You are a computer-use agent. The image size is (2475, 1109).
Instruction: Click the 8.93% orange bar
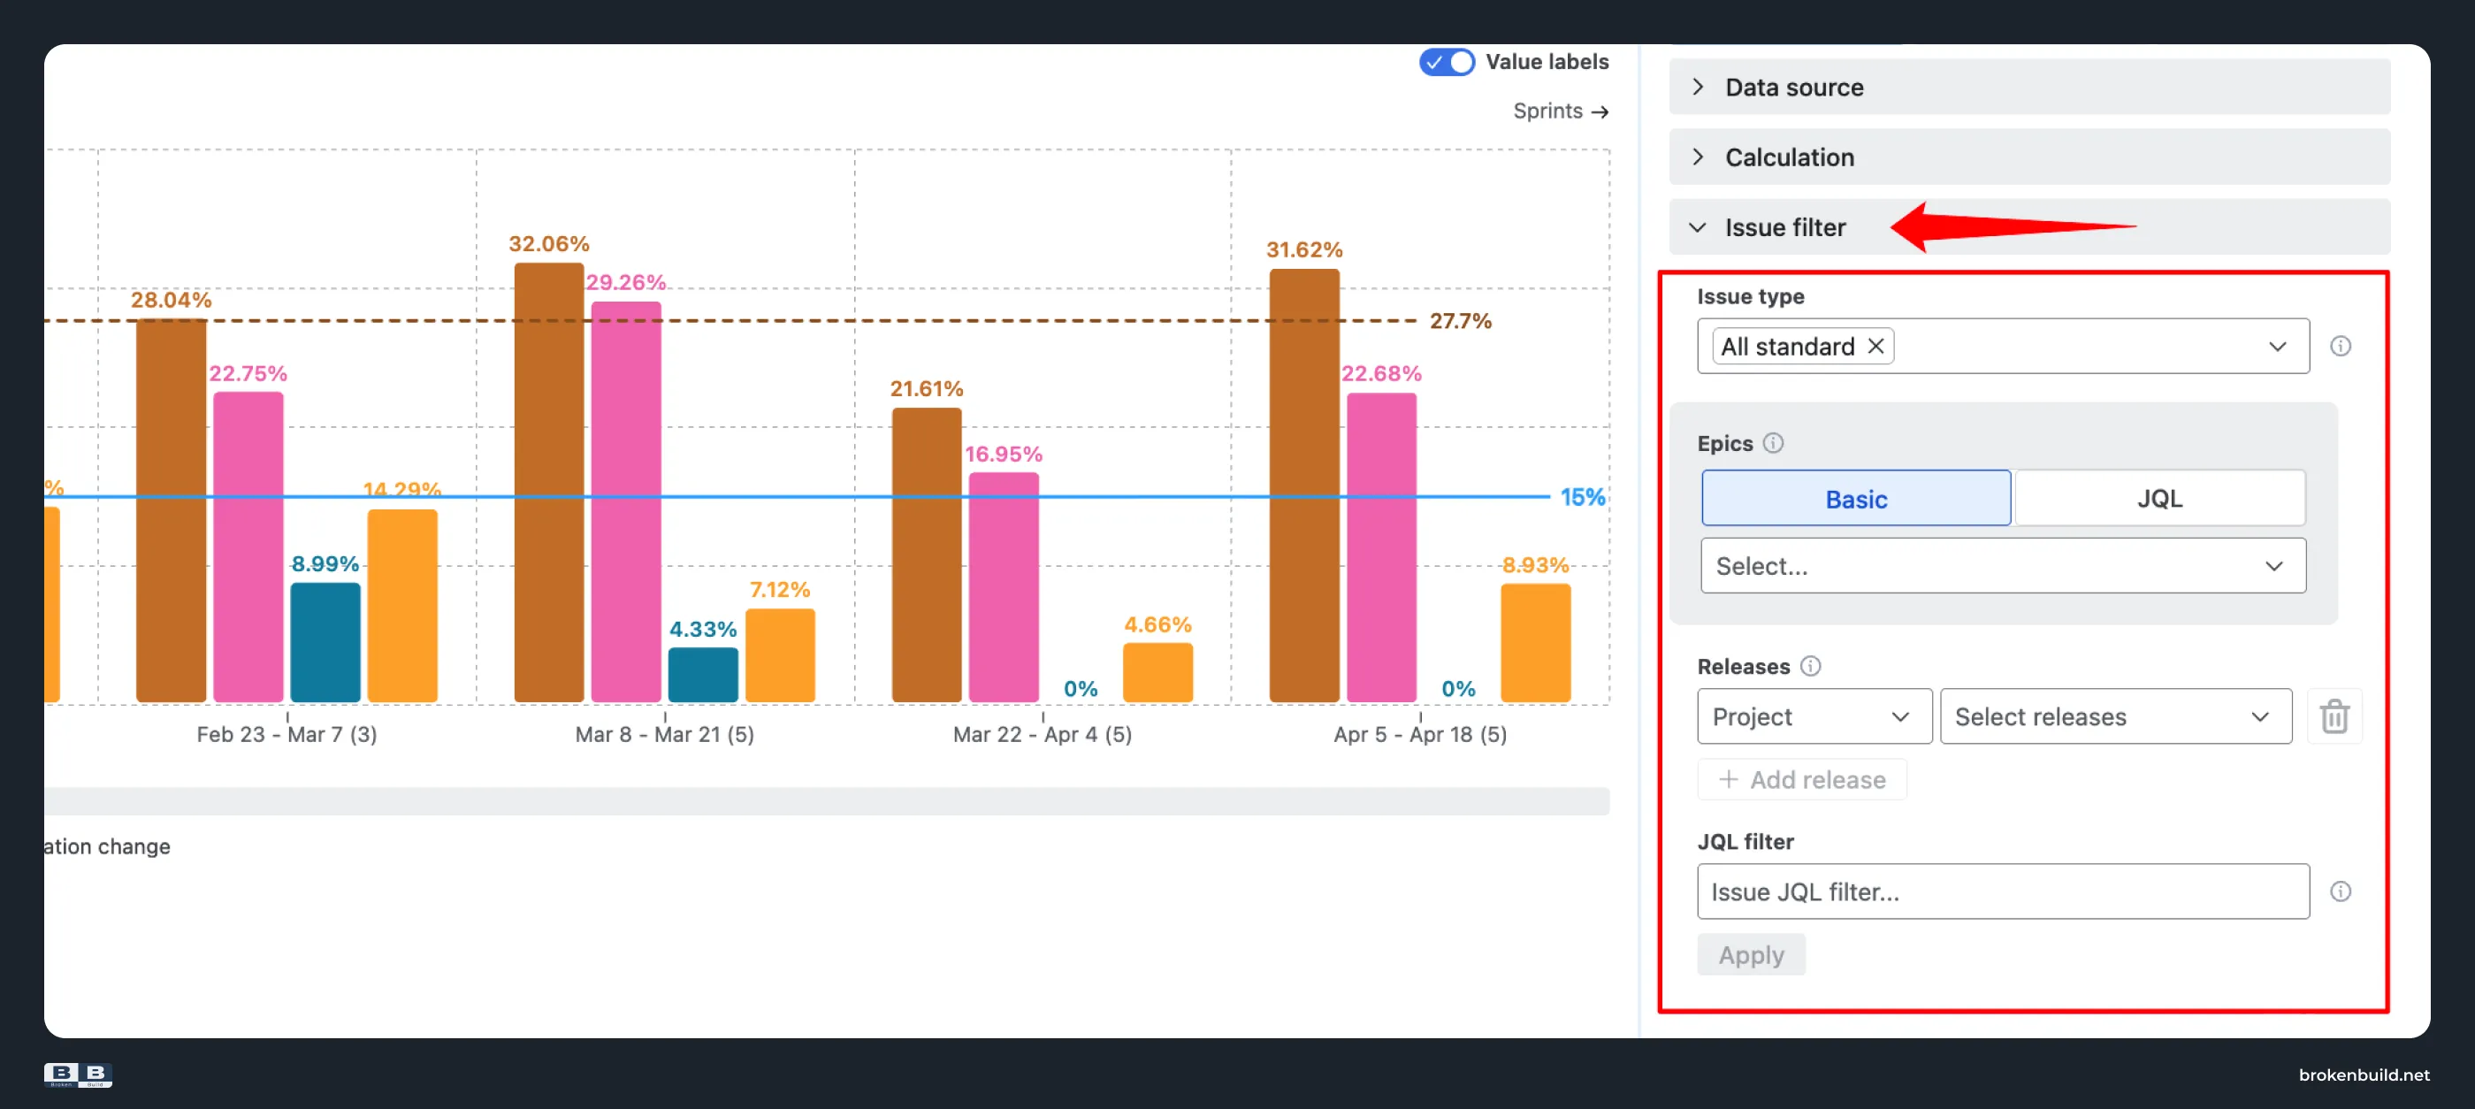click(1535, 643)
